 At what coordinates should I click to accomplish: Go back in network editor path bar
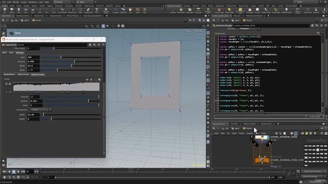214,128
